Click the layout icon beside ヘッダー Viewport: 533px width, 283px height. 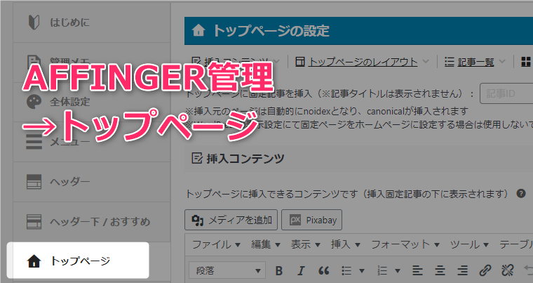pyautogui.click(x=34, y=182)
